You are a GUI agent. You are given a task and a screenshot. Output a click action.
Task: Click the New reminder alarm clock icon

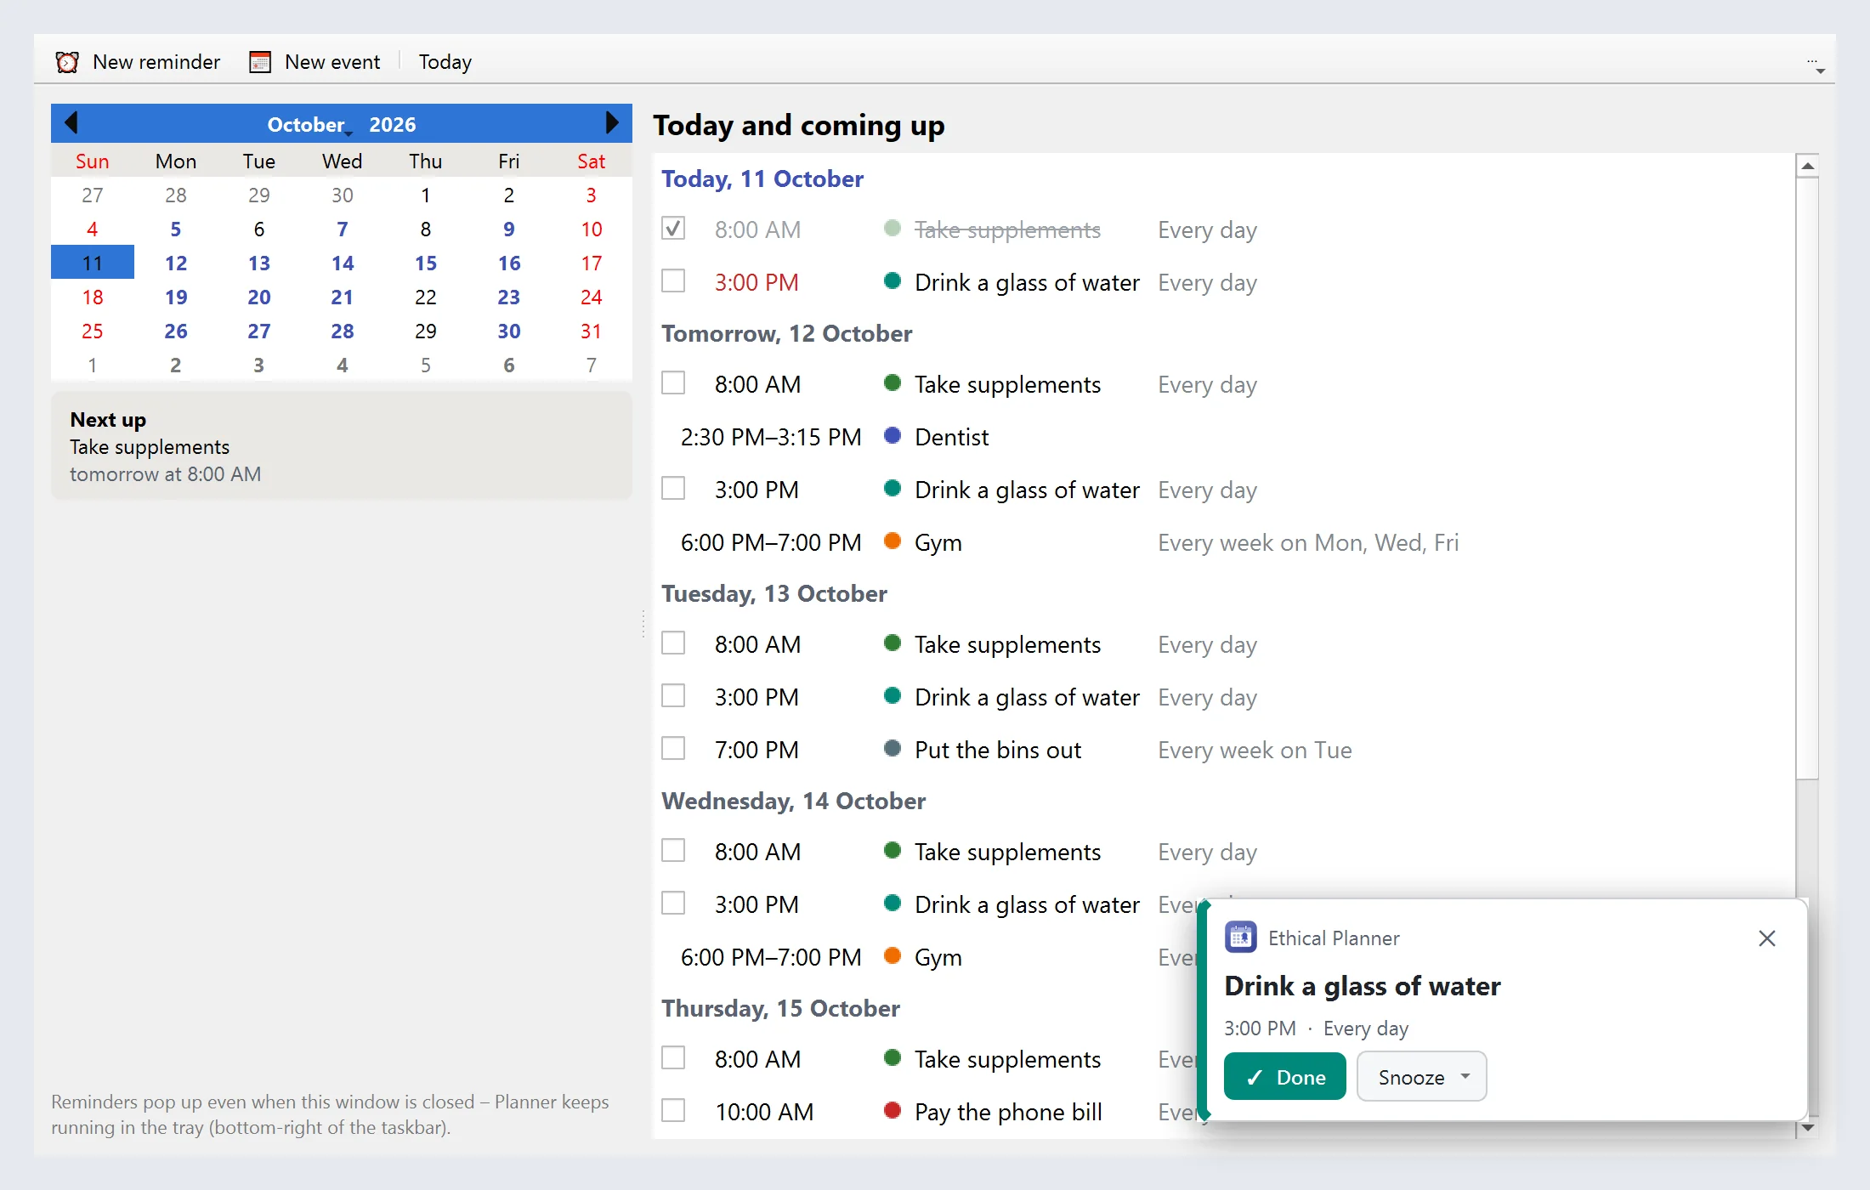[x=67, y=62]
